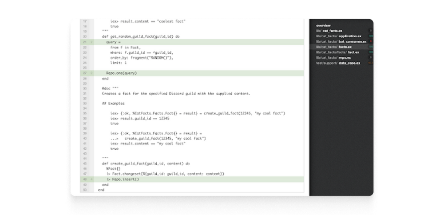Open repo.ex file in sidebar

click(333, 58)
